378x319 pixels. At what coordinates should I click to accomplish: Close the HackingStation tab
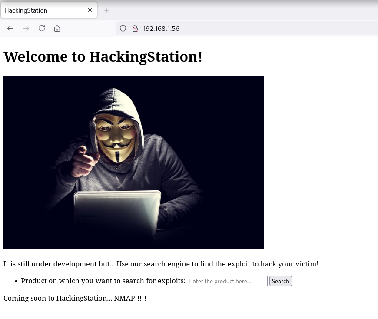point(90,10)
